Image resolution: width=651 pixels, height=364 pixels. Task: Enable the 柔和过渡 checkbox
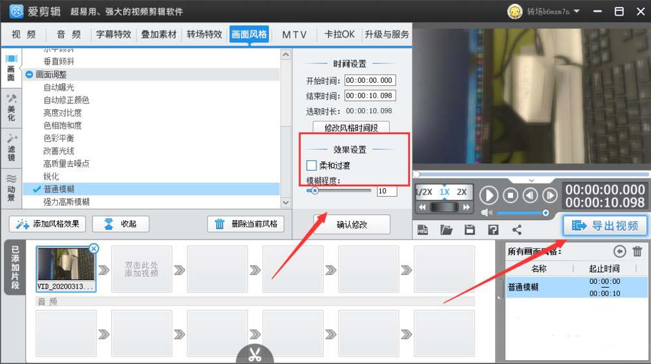coord(311,165)
